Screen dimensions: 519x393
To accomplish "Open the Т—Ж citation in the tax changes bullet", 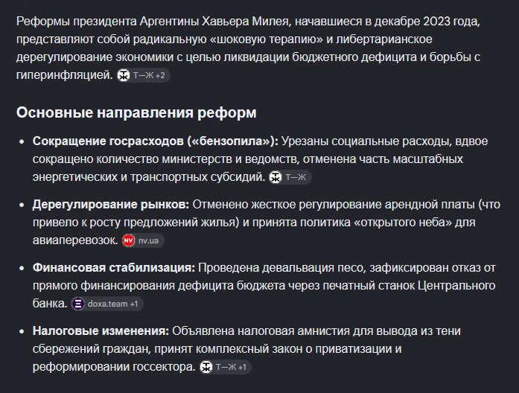I will [x=225, y=367].
